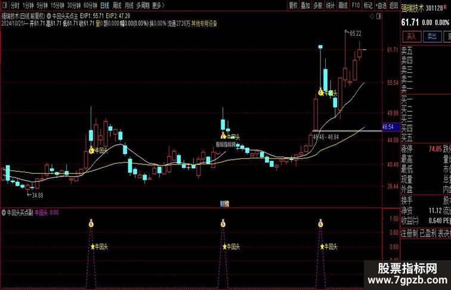
Task: Open the 多周期 multi-period view
Action: [143, 5]
